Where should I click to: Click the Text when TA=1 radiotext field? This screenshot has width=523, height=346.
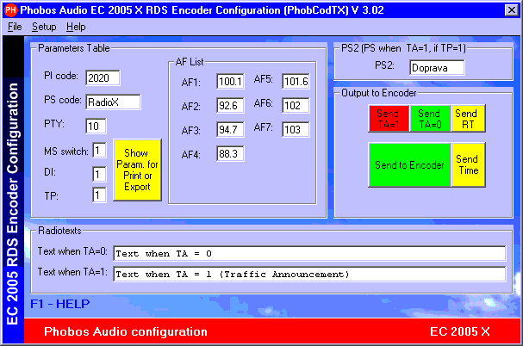[x=309, y=275]
